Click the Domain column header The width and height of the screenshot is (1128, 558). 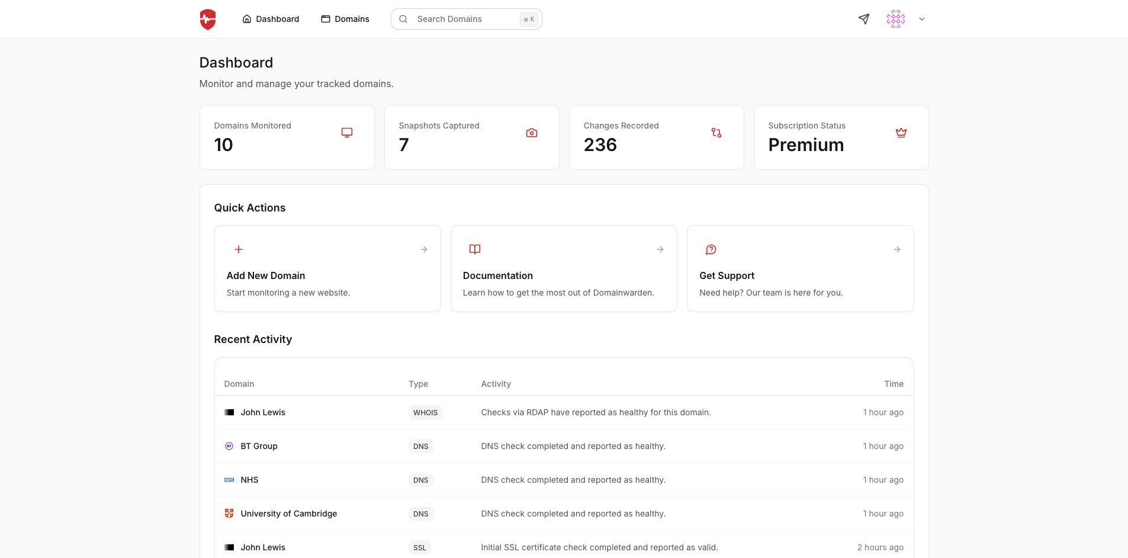[239, 384]
